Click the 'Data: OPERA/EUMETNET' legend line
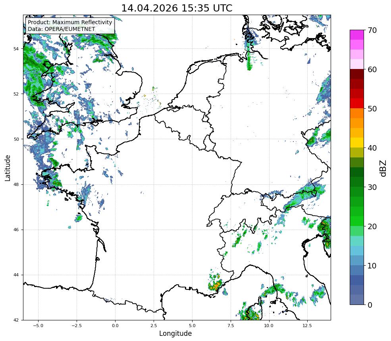Image resolution: width=391 pixels, height=341 pixels. pos(62,29)
